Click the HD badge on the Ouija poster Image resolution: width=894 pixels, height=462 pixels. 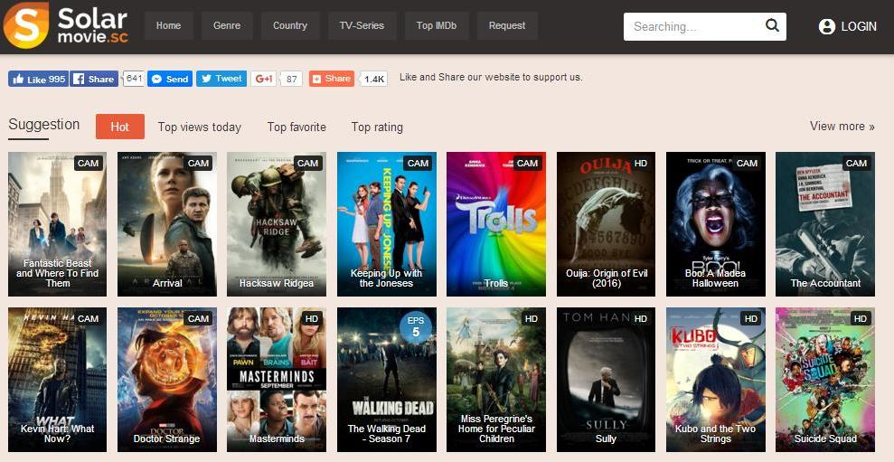tap(640, 163)
